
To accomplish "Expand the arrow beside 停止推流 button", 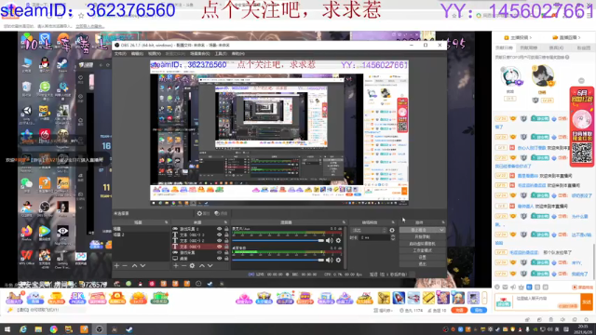I will (441, 230).
